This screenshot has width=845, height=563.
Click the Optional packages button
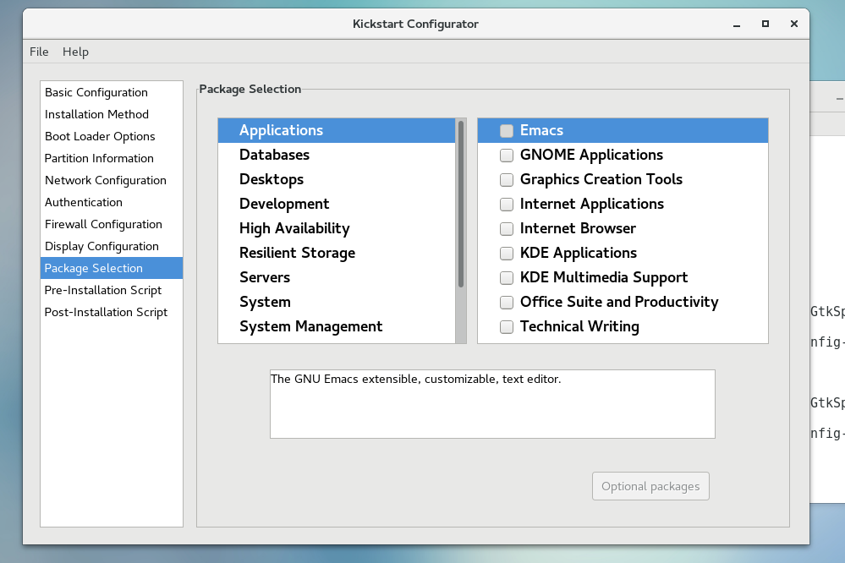pyautogui.click(x=650, y=487)
